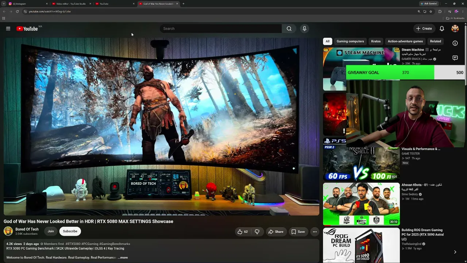Open a new browser tab
The height and width of the screenshot is (263, 467).
pos(183,4)
